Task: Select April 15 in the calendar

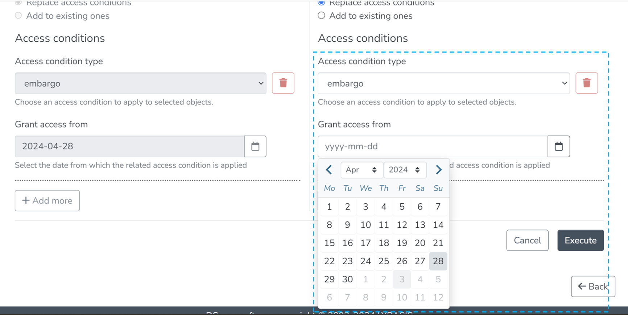Action: [x=329, y=243]
